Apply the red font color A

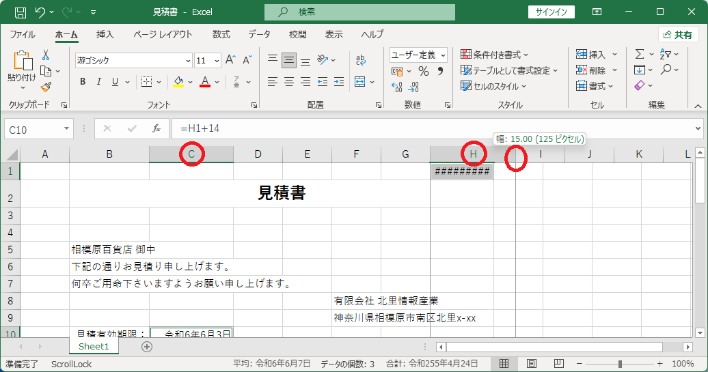click(x=205, y=82)
